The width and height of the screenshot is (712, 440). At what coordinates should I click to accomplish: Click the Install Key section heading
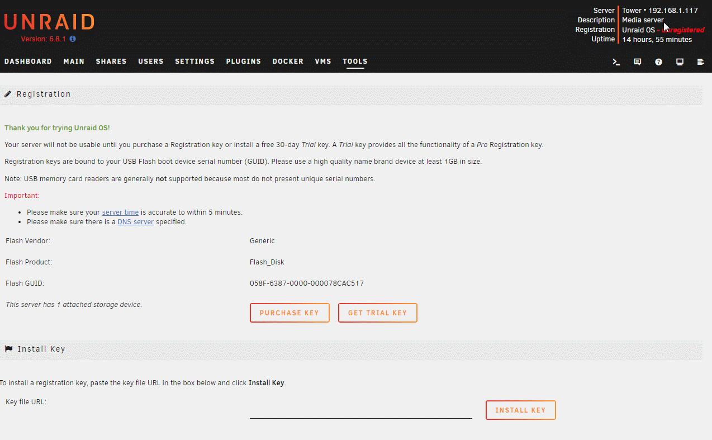pyautogui.click(x=41, y=349)
